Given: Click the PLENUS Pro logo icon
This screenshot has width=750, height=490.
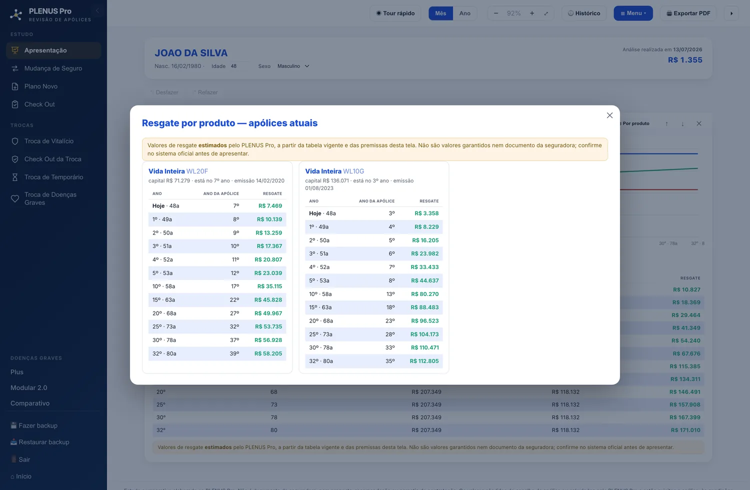Looking at the screenshot, I should tap(16, 15).
